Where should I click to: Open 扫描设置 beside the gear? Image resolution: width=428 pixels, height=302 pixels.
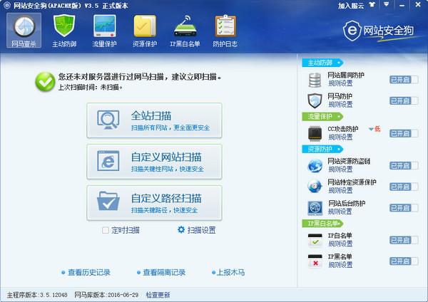coord(201,230)
